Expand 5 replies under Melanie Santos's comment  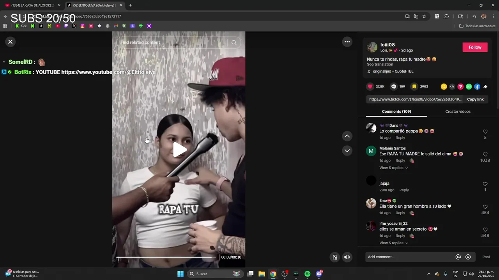pos(394,168)
